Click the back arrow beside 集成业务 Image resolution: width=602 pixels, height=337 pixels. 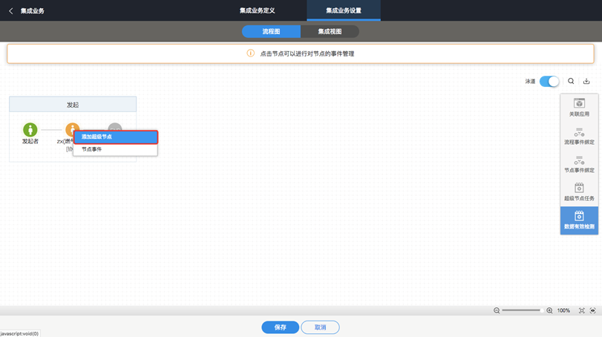click(x=10, y=10)
